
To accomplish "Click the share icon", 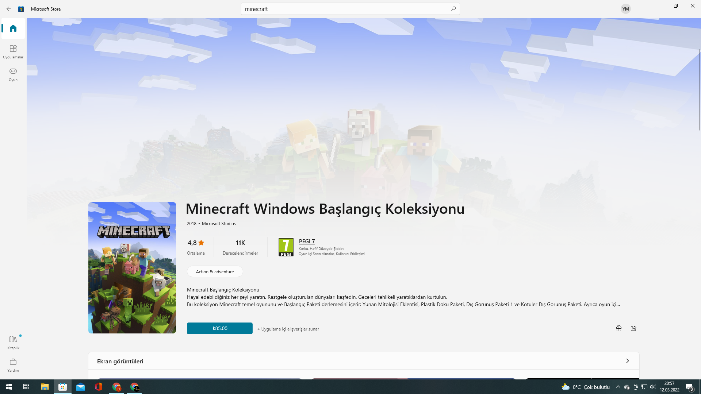I will click(x=633, y=328).
